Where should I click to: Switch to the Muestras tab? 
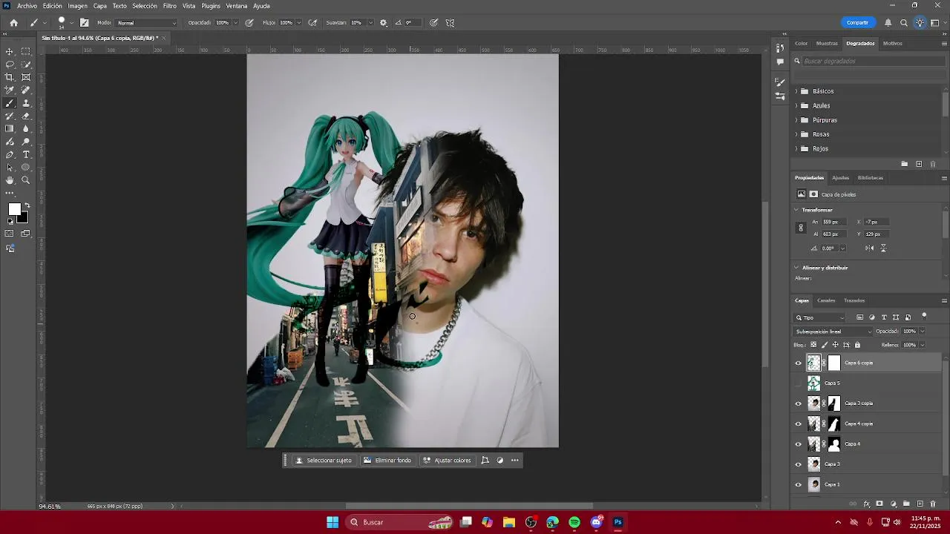coord(827,43)
